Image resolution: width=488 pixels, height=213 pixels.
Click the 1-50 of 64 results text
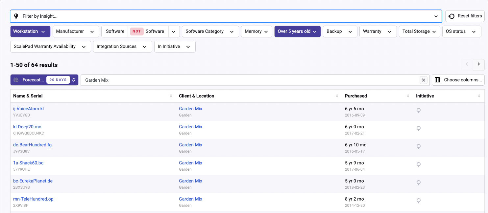tap(34, 65)
